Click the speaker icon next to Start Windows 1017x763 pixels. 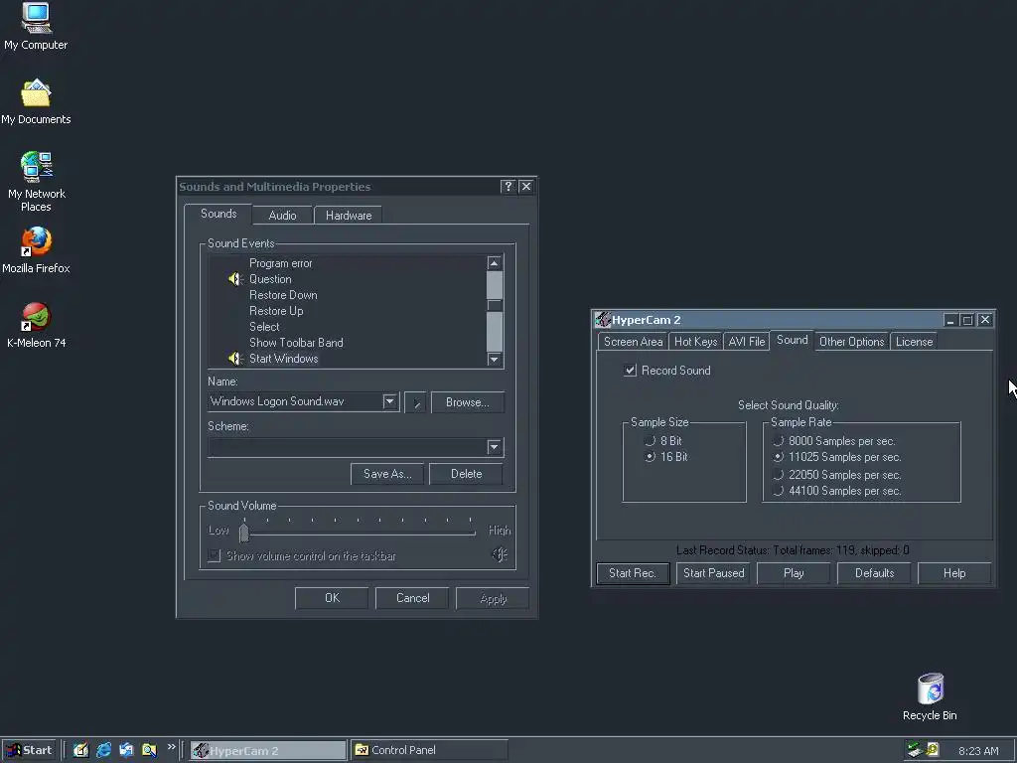click(234, 358)
